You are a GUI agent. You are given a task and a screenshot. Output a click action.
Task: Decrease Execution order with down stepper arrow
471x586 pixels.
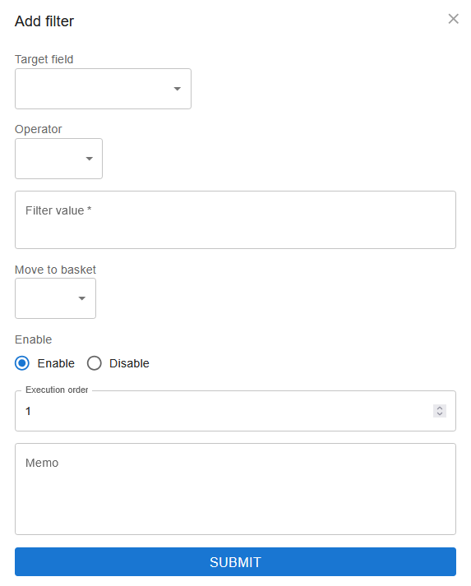[440, 414]
